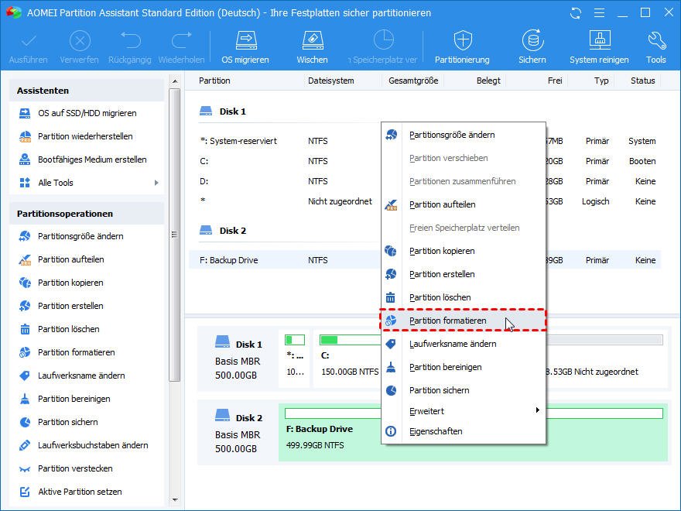Click sidebar scrollbar up arrow

point(175,81)
